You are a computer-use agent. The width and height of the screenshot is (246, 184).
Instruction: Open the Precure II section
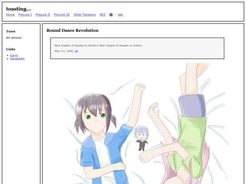(43, 15)
